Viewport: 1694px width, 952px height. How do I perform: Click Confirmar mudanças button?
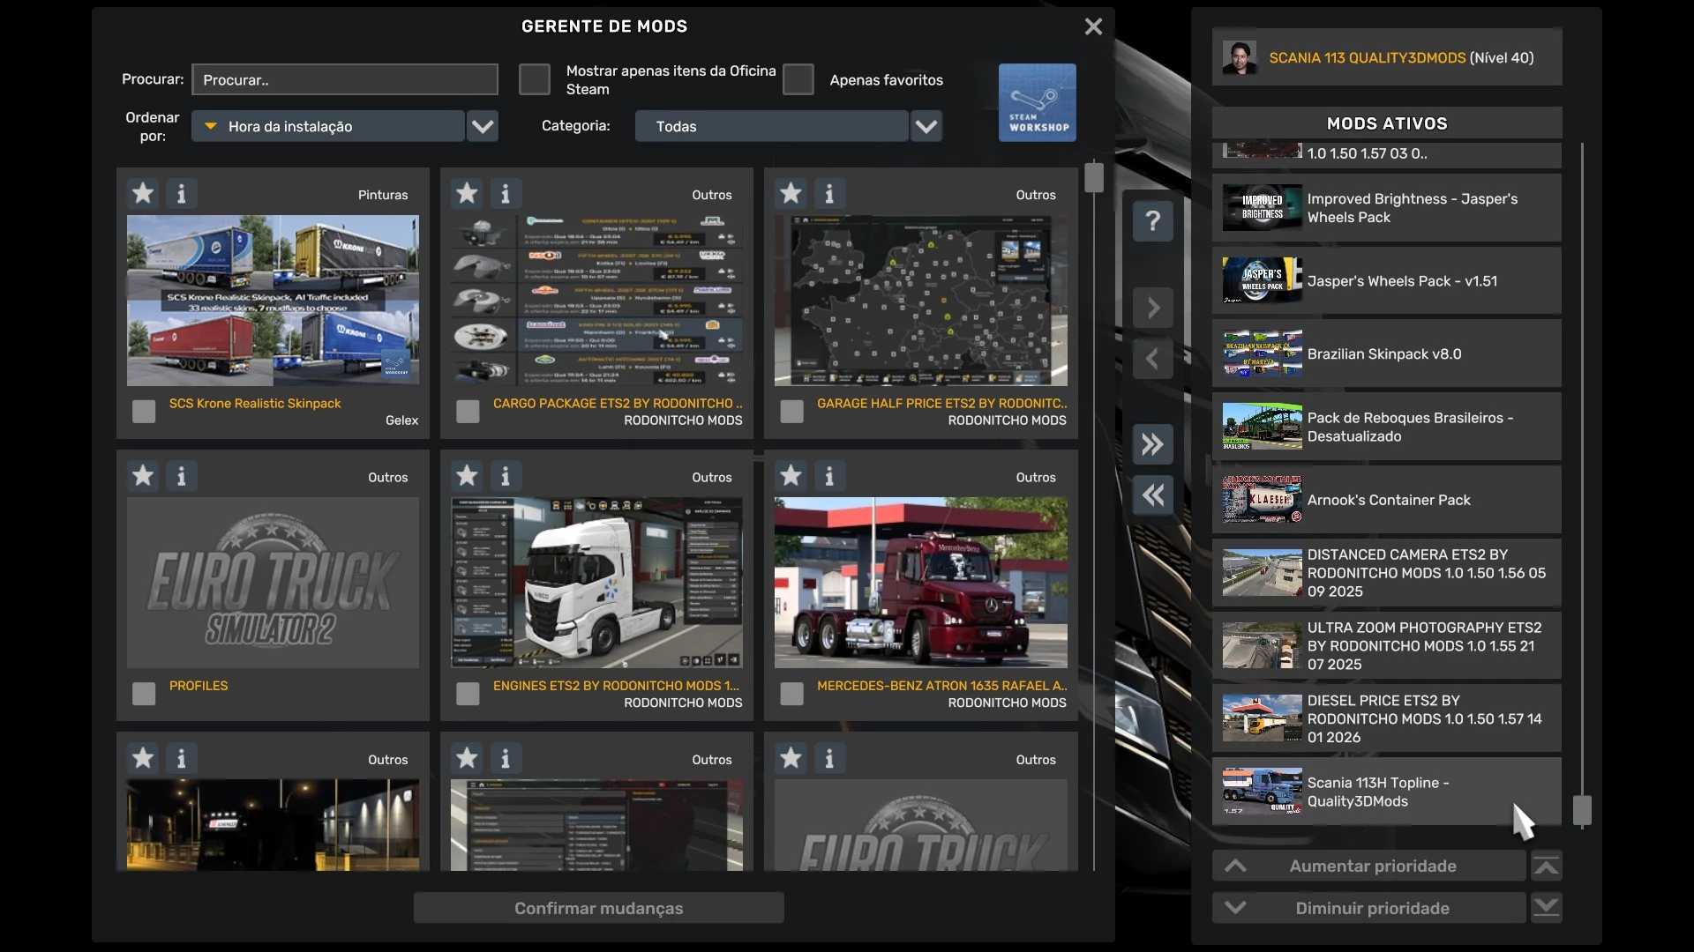598,908
